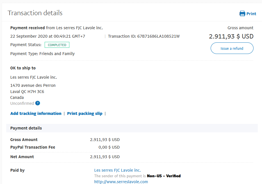Viewport: 262px width, 184px height.
Task: Open Les serres FJC Lavoie inc. payer link
Action: pyautogui.click(x=117, y=170)
